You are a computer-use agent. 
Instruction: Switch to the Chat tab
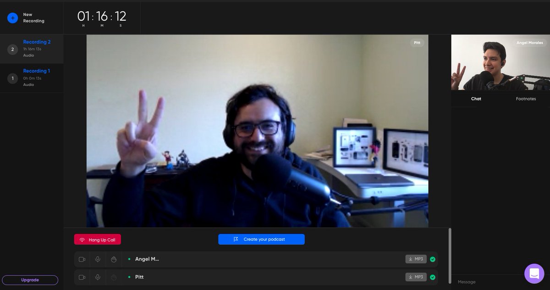[476, 99]
